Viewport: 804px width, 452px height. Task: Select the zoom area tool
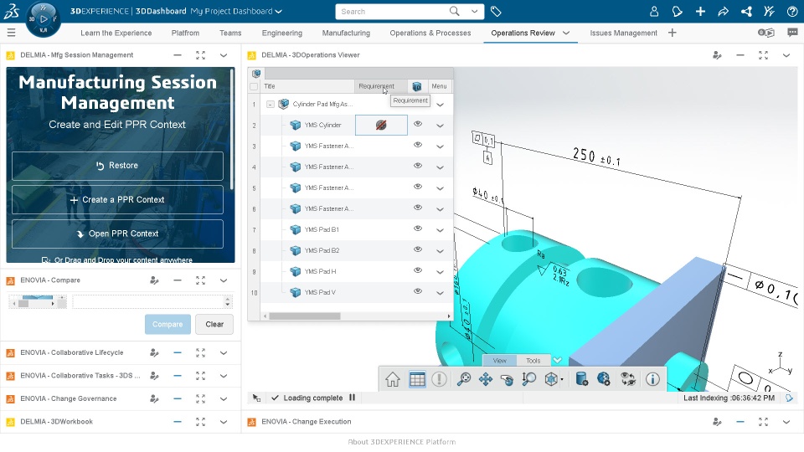[x=528, y=379]
